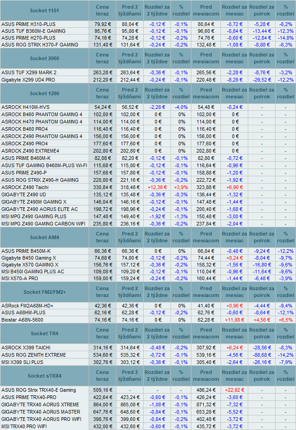Click Gigabyte X570 GAMING X name

pyautogui.click(x=30, y=265)
